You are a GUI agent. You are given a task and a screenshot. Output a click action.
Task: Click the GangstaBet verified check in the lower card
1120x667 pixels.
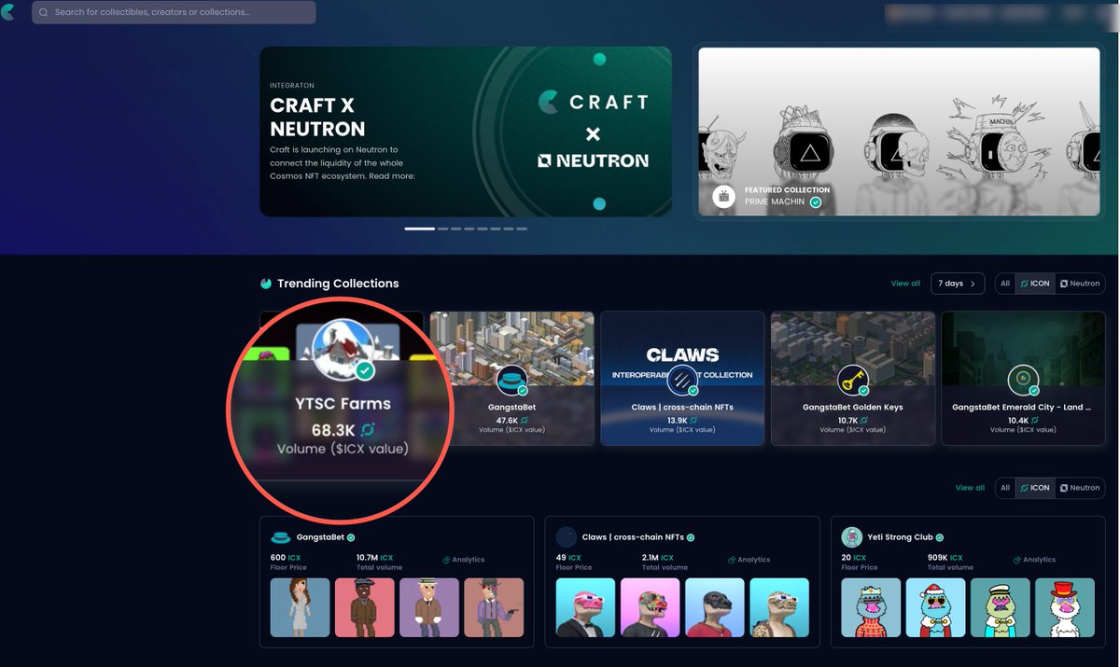pos(351,537)
